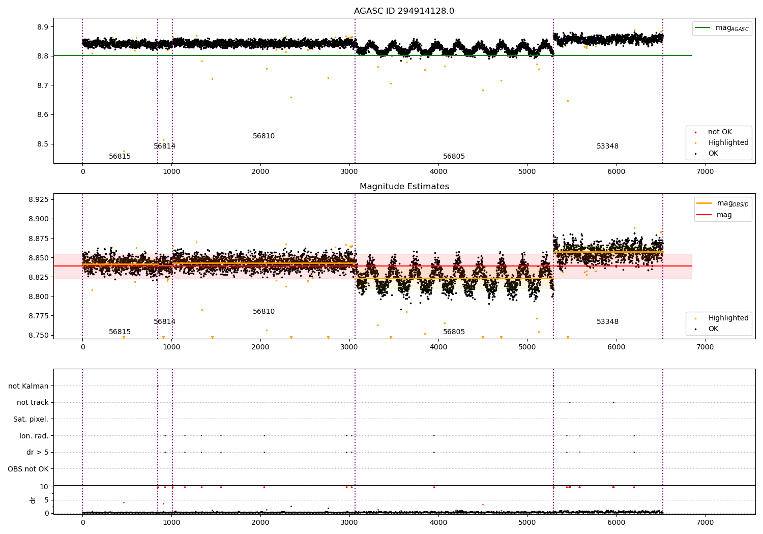This screenshot has width=763, height=534.
Task: Click the 56814 label in Magnitude Estimates plot
Action: (165, 322)
